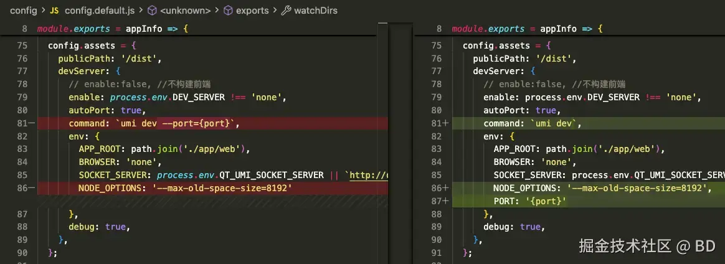
Task: Click BROWSER: 'none' in right pane
Action: pyautogui.click(x=535, y=163)
